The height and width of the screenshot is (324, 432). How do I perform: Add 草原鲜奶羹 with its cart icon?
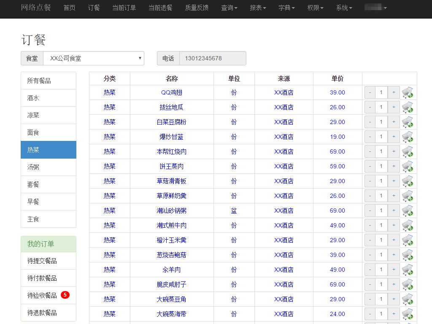407,196
